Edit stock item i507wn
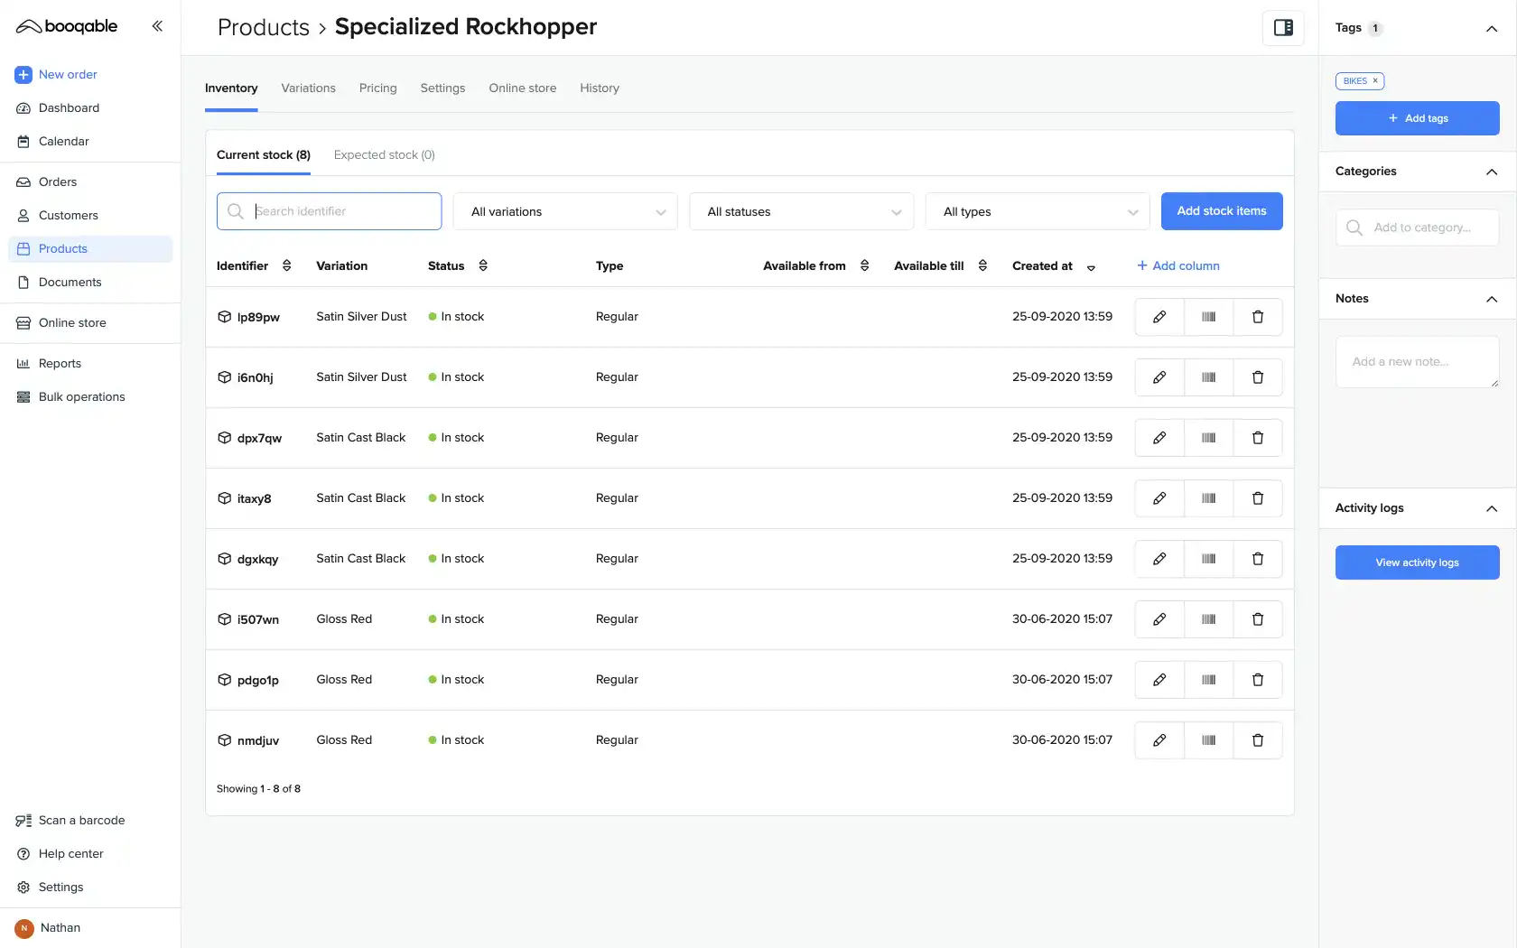The width and height of the screenshot is (1517, 948). 1159,619
